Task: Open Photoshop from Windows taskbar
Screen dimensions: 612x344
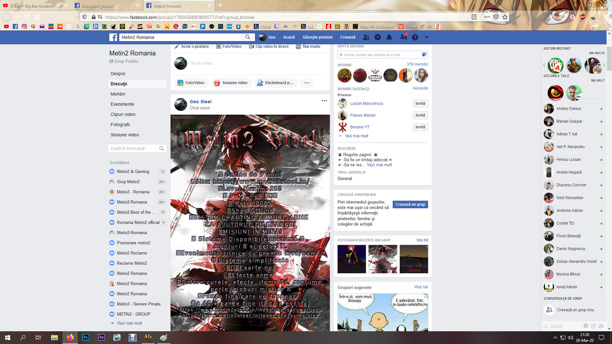Action: tap(86, 337)
